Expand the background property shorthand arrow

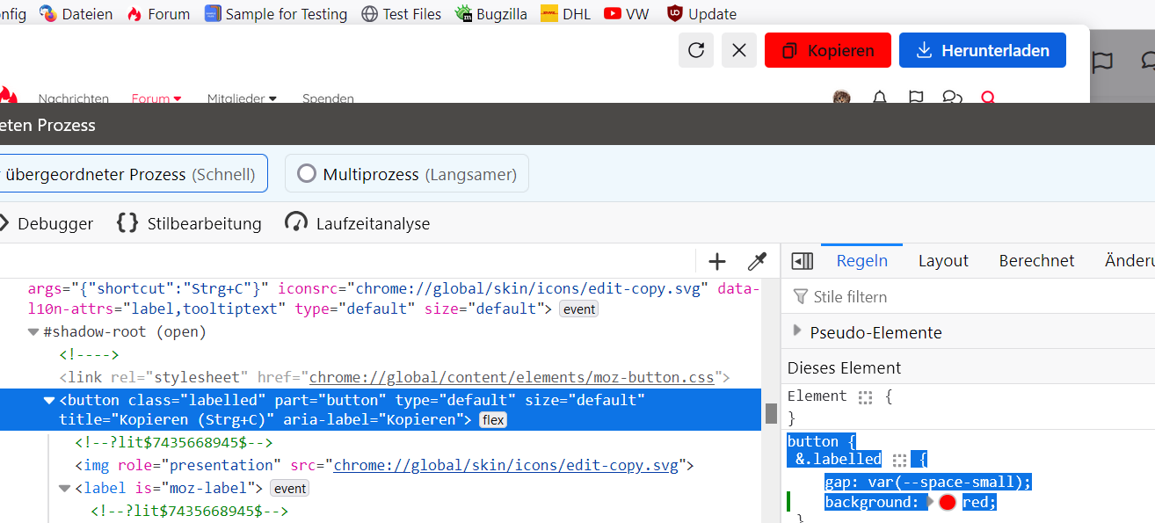tap(929, 502)
